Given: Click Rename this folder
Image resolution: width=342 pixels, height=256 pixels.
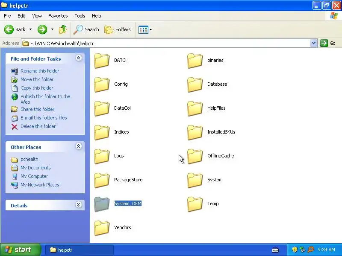Looking at the screenshot, I should point(40,71).
